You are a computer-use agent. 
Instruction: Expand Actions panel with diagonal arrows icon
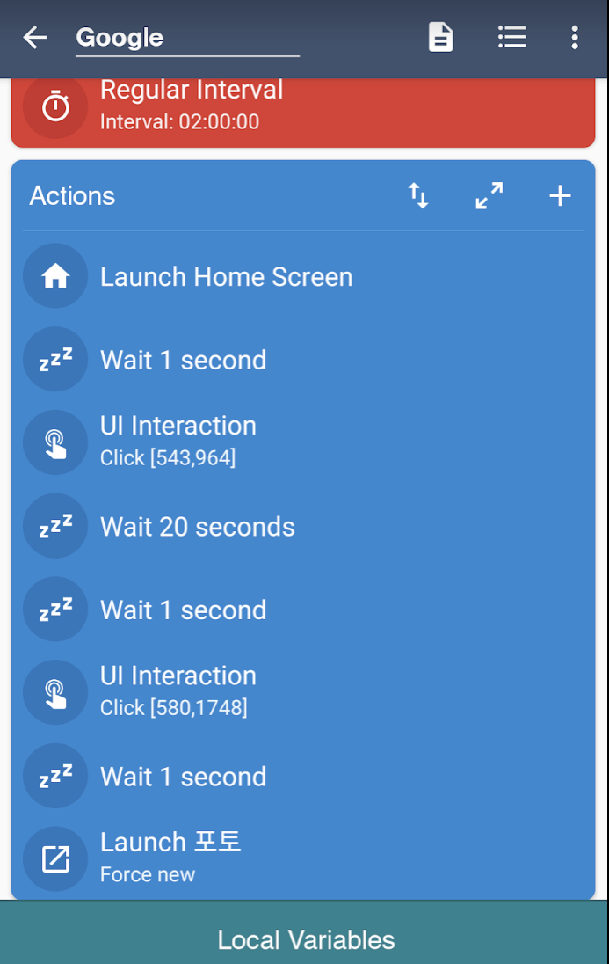[x=489, y=196]
